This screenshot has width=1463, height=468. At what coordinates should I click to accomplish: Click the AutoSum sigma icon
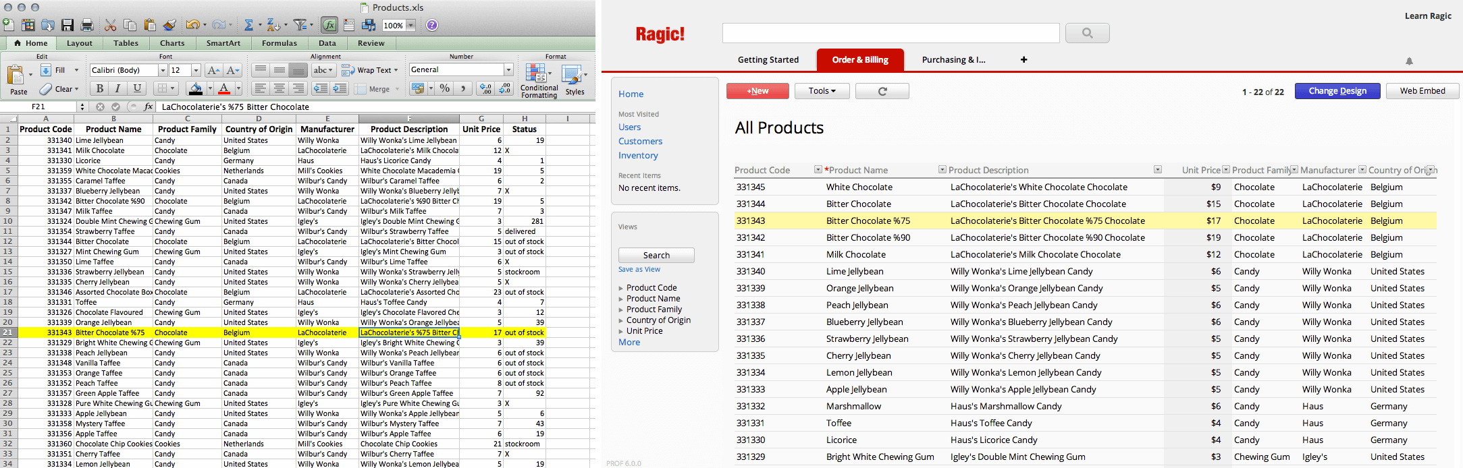[x=248, y=25]
